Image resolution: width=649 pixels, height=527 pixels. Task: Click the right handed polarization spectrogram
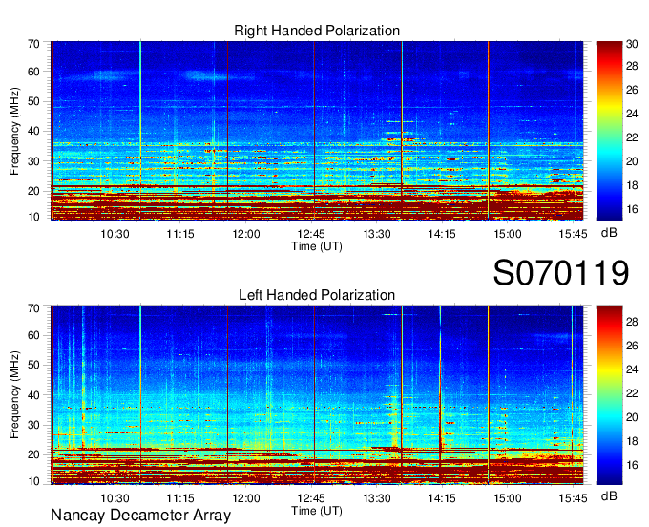coord(317,131)
